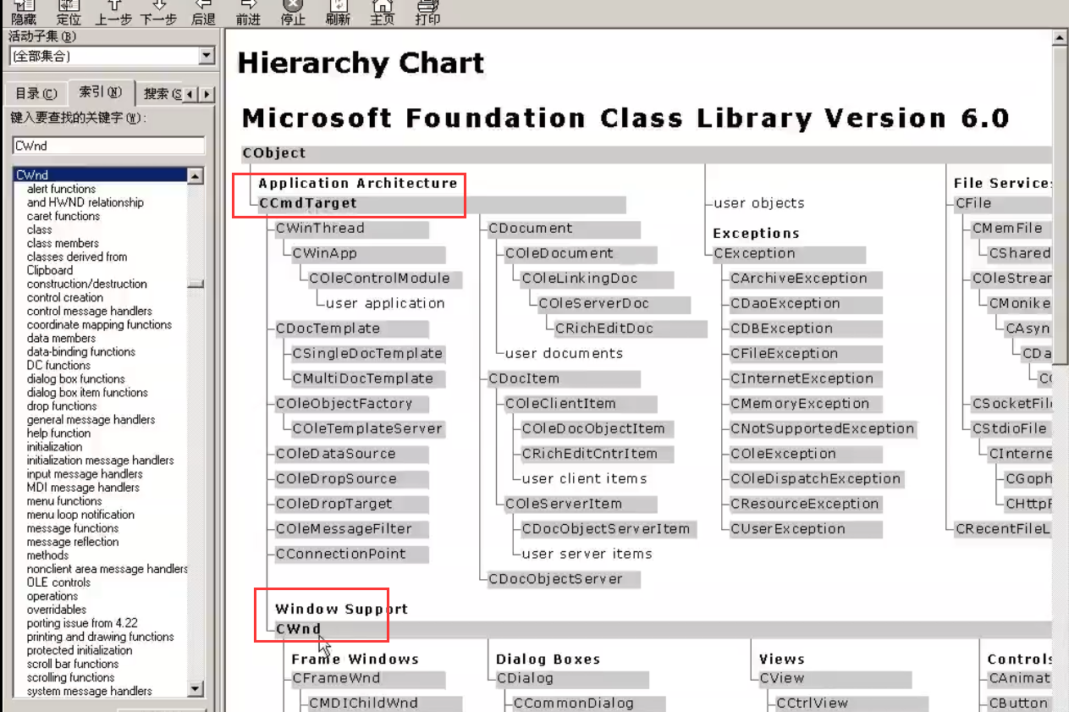The image size is (1069, 712).
Task: Click the tab strip right scroll arrow
Action: (x=206, y=94)
